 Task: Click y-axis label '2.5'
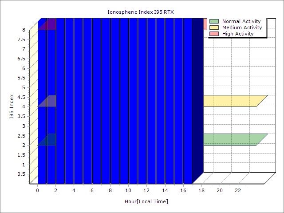[x=21, y=136]
